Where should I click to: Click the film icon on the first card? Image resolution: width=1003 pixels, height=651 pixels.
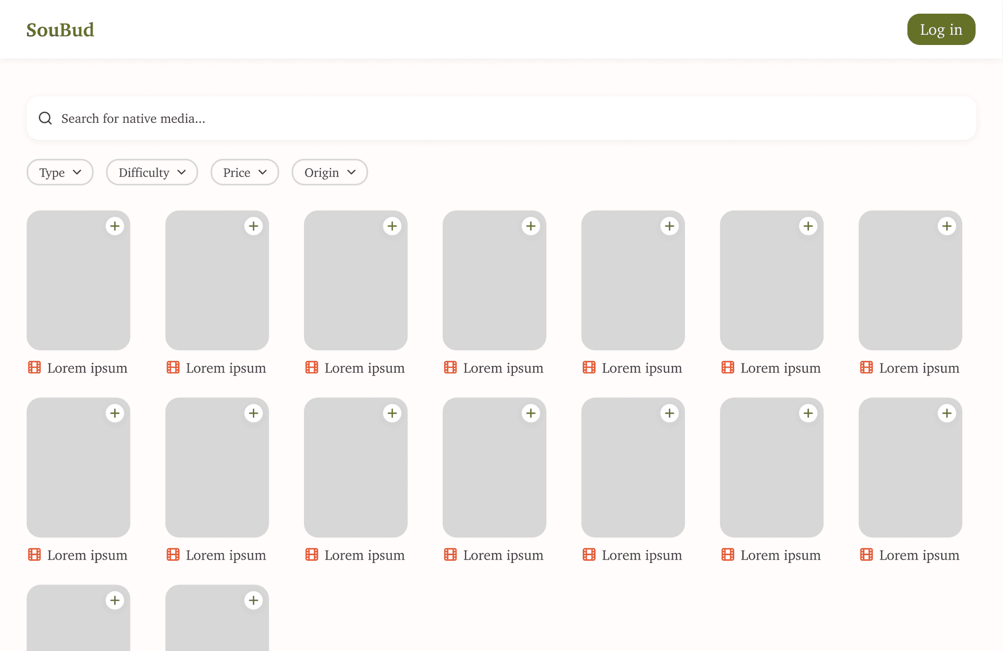point(34,367)
